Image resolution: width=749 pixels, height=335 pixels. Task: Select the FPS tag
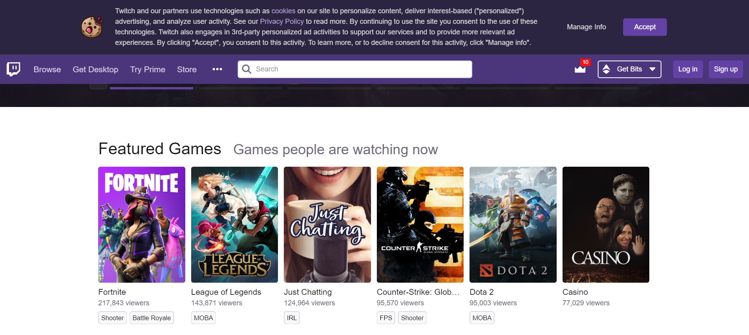click(x=386, y=318)
